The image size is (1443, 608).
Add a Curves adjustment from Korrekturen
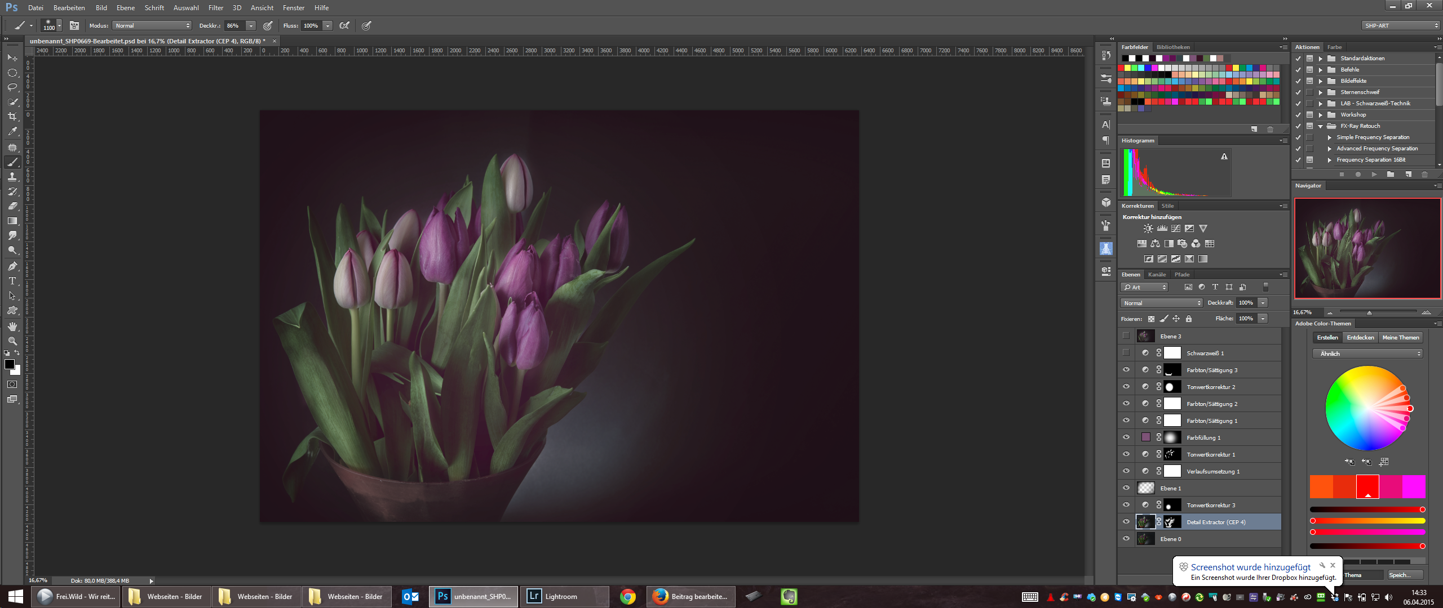point(1176,229)
